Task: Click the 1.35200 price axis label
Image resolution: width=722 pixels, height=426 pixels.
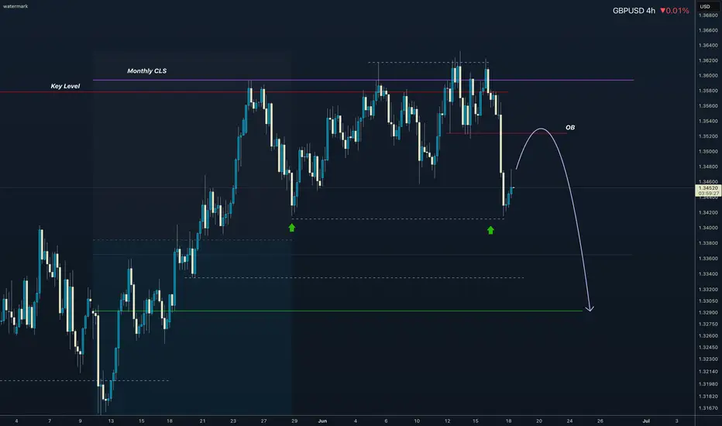Action: point(708,136)
